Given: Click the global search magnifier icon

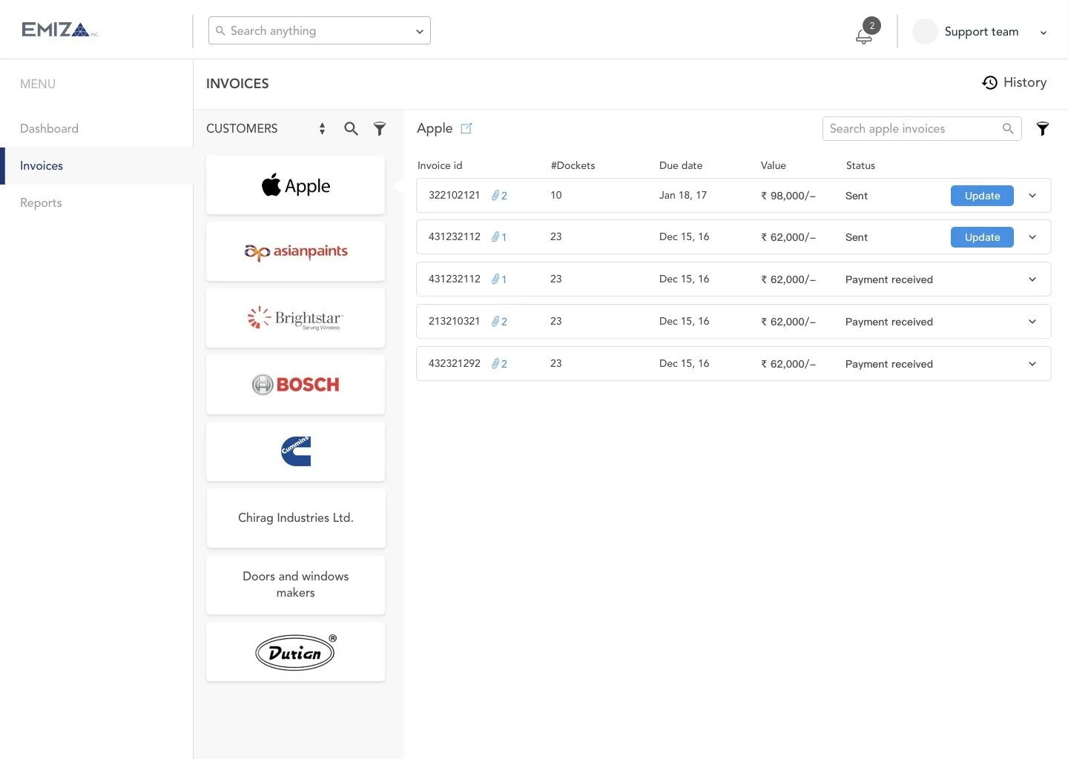Looking at the screenshot, I should coord(220,30).
